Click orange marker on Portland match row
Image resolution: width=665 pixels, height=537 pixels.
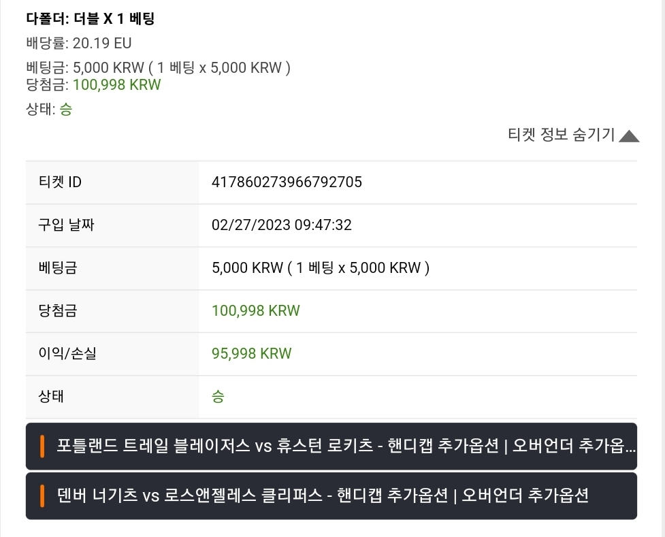pos(42,446)
